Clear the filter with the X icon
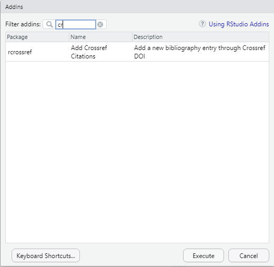The width and height of the screenshot is (274, 267). tap(100, 24)
